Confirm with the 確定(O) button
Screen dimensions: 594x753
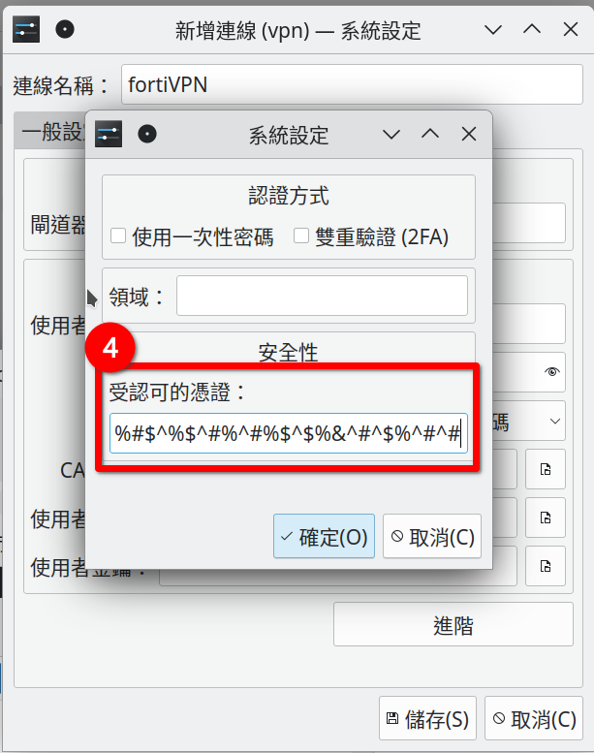pyautogui.click(x=324, y=537)
